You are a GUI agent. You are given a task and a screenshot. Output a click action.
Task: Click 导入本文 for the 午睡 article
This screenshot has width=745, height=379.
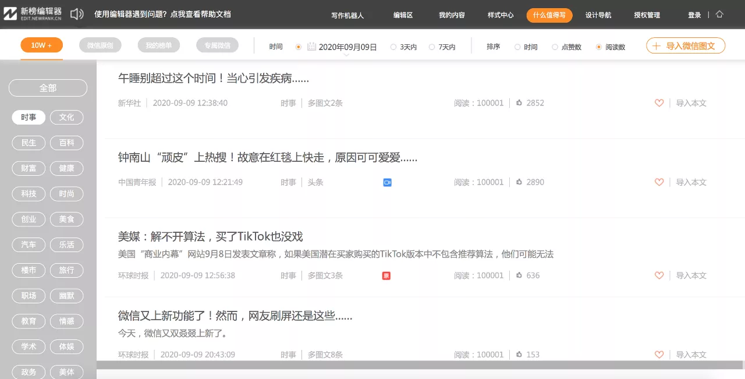tap(691, 103)
